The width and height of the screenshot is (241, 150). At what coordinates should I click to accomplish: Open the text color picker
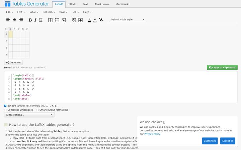tap(90, 20)
